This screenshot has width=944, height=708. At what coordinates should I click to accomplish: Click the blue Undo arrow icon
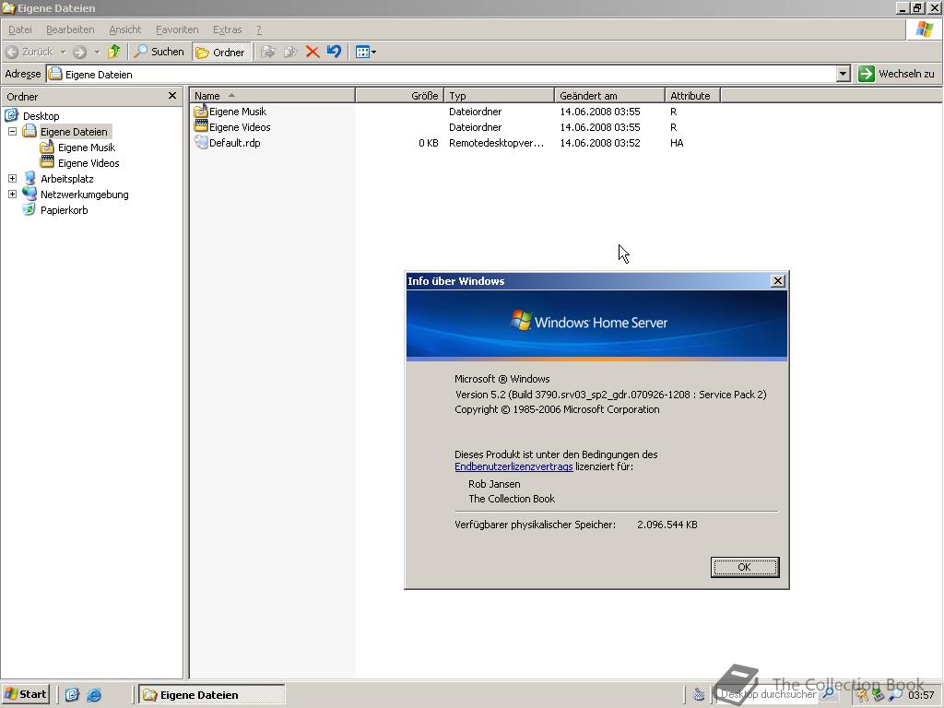pyautogui.click(x=334, y=52)
